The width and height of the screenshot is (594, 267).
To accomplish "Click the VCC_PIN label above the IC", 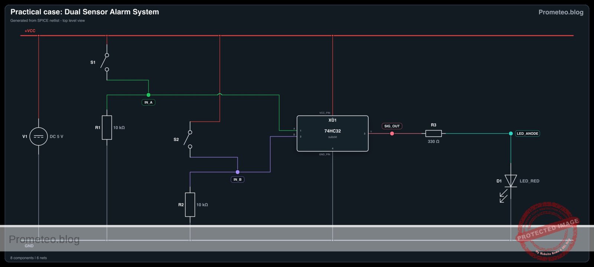I will (x=325, y=113).
